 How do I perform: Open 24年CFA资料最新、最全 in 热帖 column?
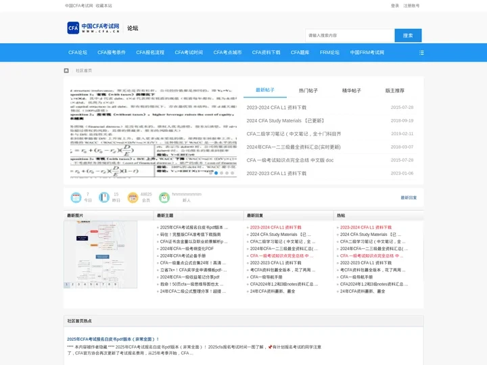[x=363, y=291]
